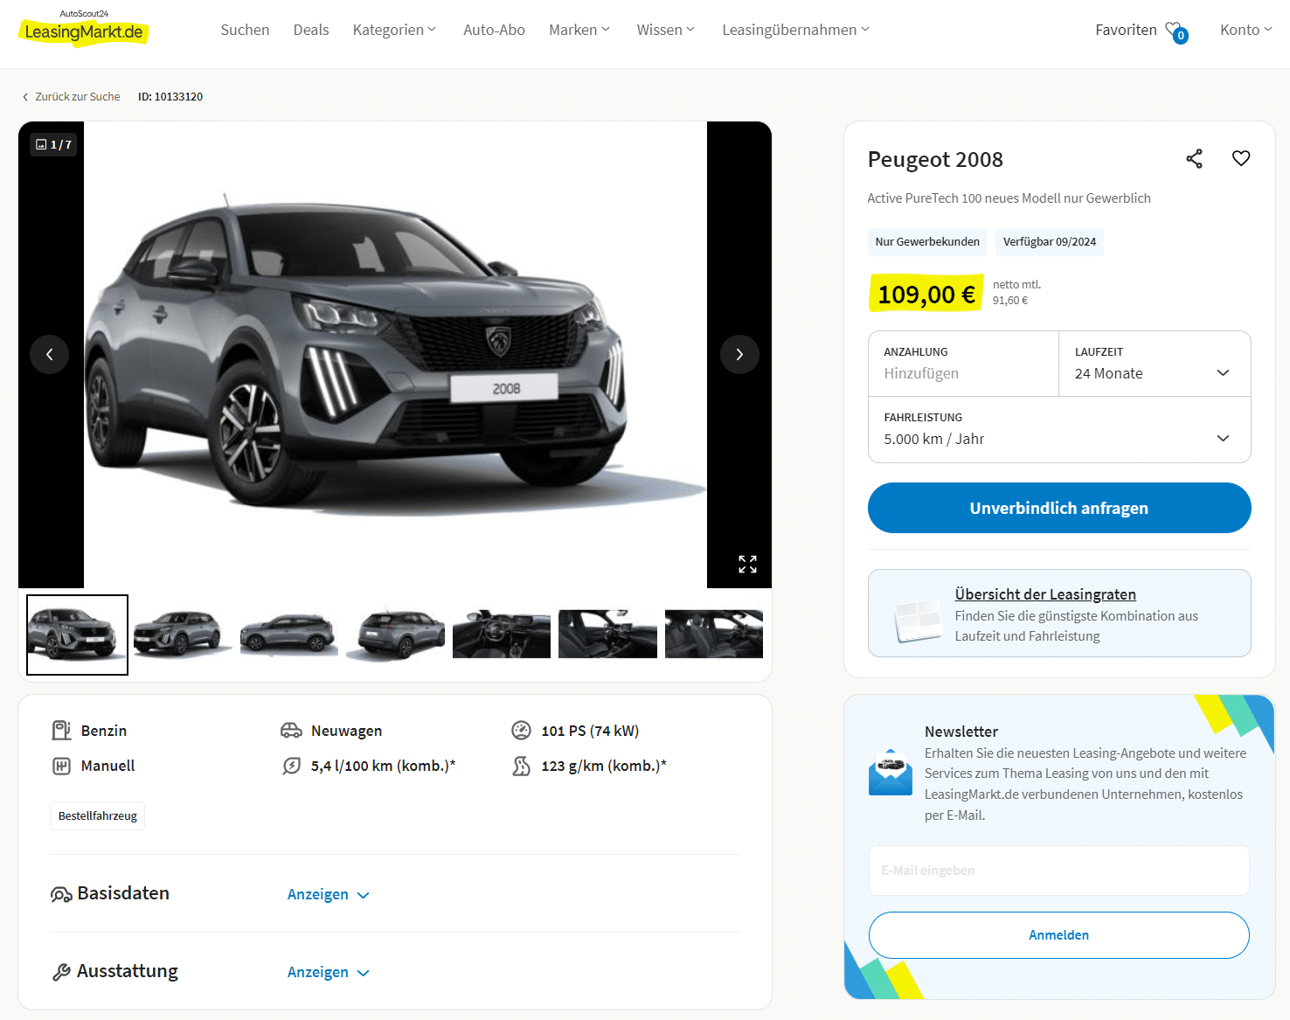Click the 5,4 l/100 km (komb.)* text
1290x1020 pixels.
383,766
